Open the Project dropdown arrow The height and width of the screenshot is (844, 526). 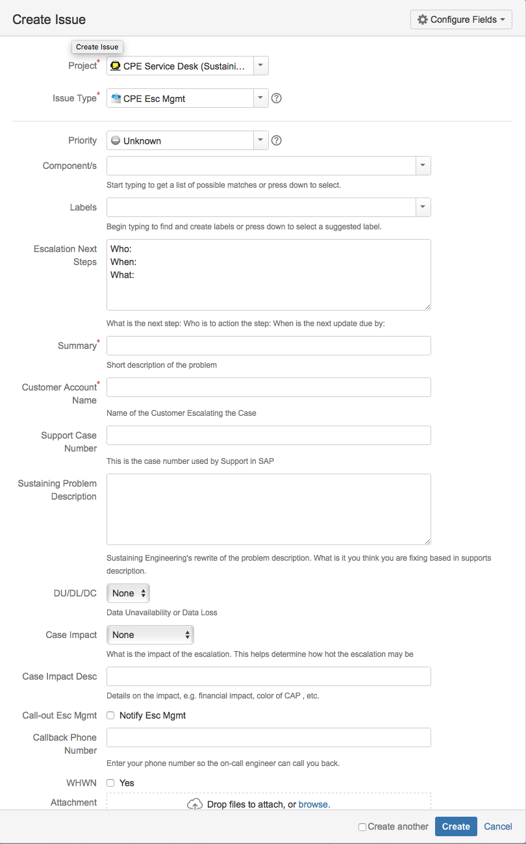coord(260,66)
